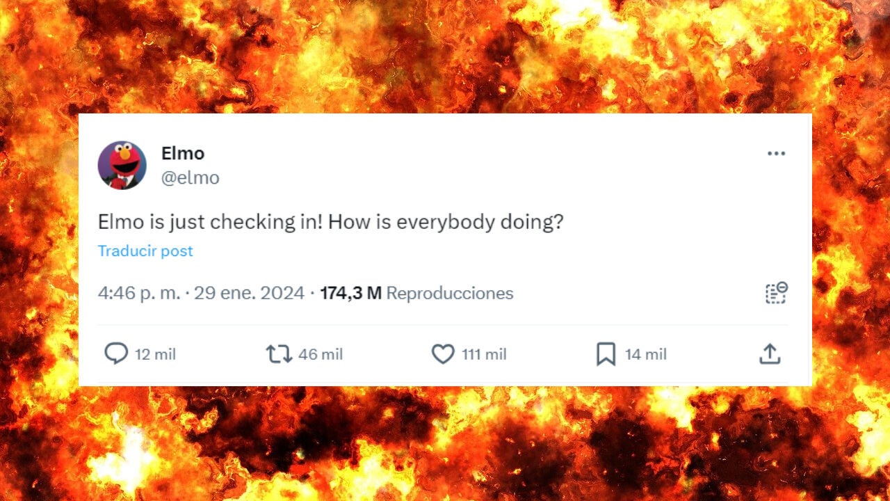Click the 4:46 p. m. timestamp
The height and width of the screenshot is (501, 890).
[138, 294]
